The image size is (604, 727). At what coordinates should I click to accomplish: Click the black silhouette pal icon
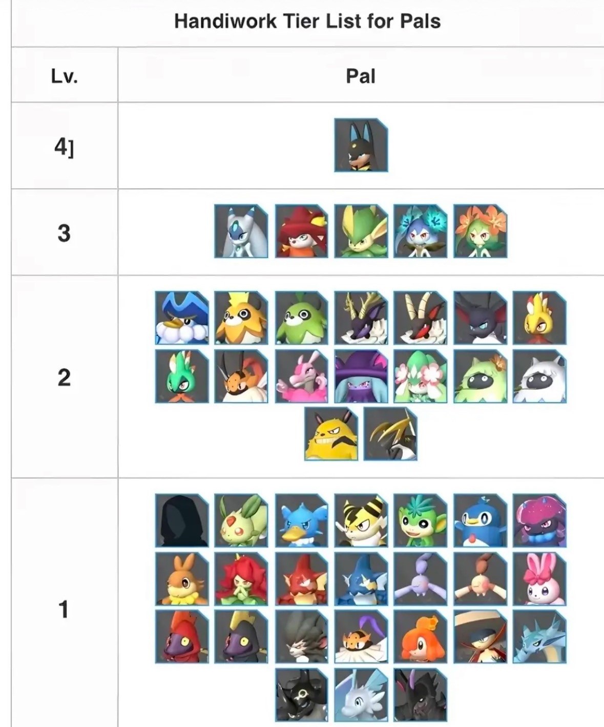coord(182,521)
